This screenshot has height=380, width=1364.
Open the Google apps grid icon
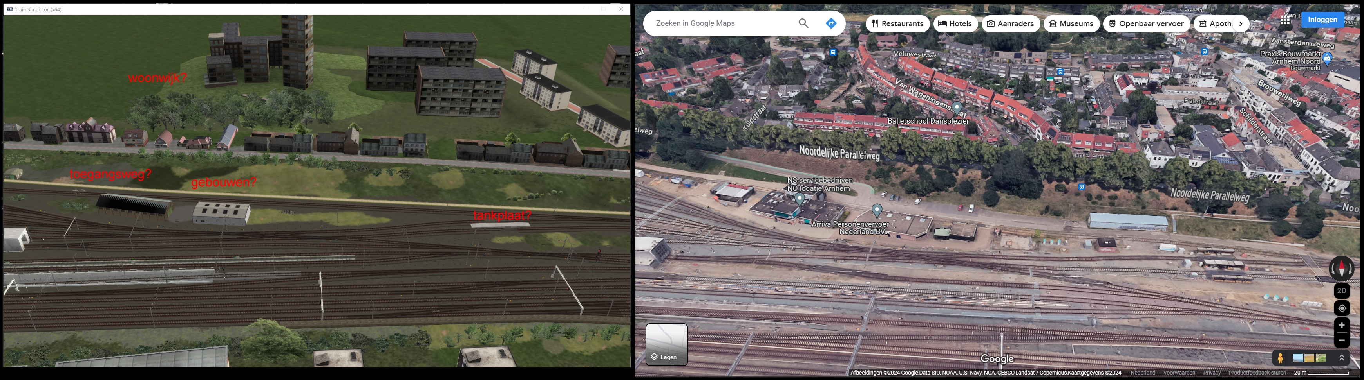click(x=1285, y=20)
